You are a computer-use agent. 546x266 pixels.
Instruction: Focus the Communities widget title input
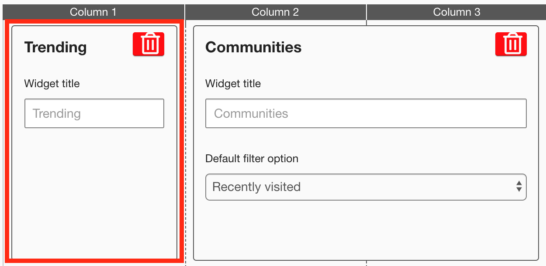366,113
